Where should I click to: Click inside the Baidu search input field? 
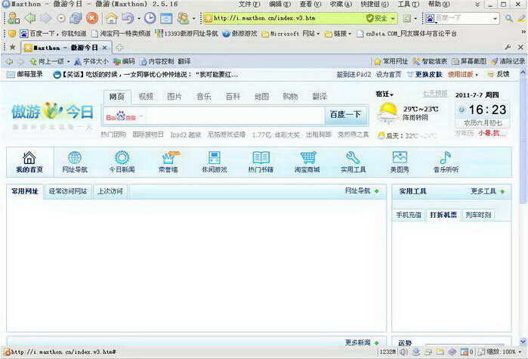click(x=234, y=116)
